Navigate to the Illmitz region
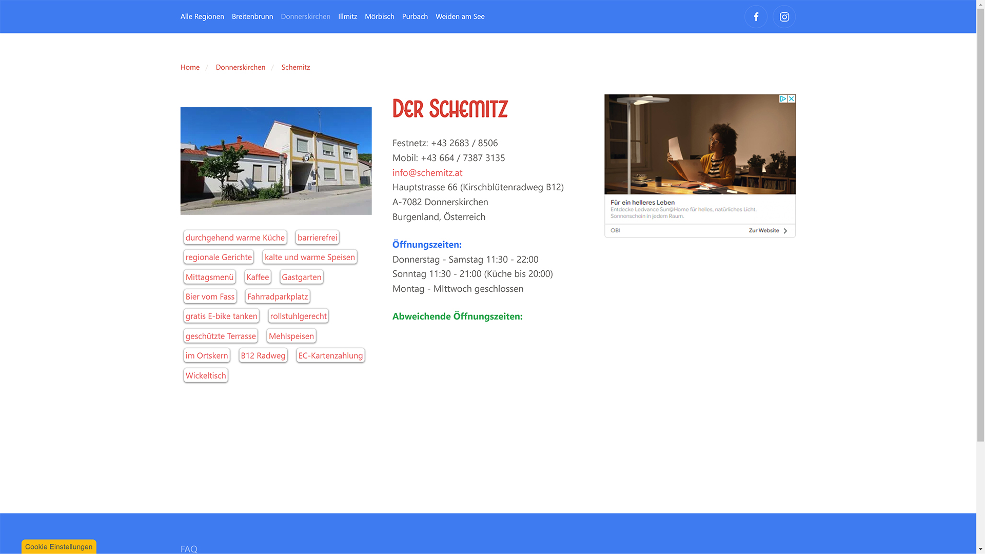This screenshot has width=985, height=554. pyautogui.click(x=347, y=16)
